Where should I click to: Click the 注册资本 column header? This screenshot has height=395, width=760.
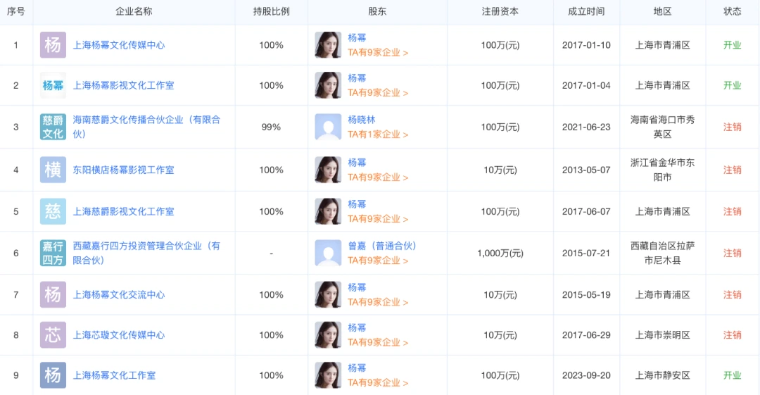[500, 11]
